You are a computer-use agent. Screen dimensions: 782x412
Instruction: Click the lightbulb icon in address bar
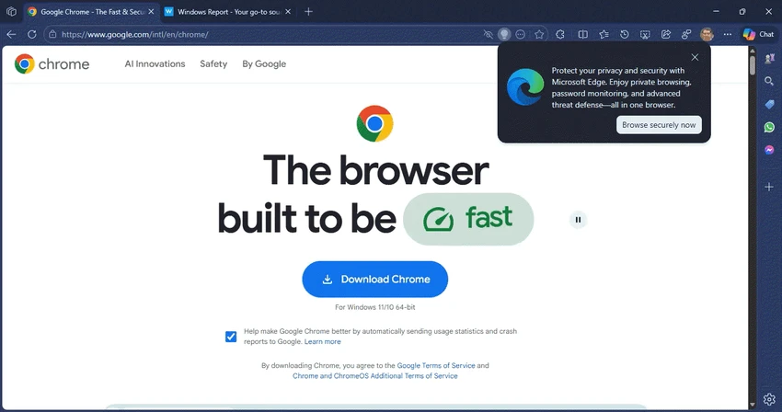(x=504, y=34)
